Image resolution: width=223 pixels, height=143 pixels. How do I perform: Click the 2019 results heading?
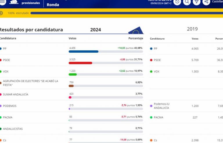[192, 29]
